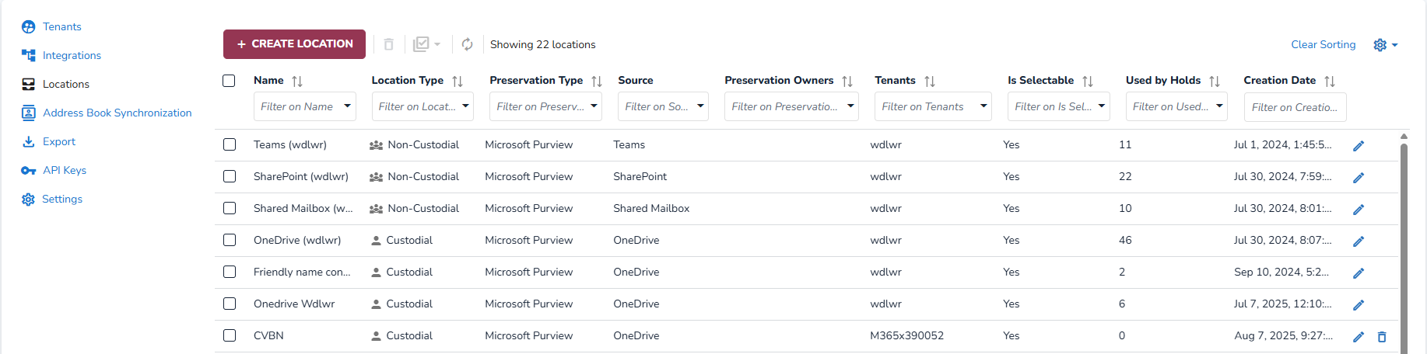Go to API Keys in sidebar
Image resolution: width=1427 pixels, height=354 pixels.
coord(64,170)
